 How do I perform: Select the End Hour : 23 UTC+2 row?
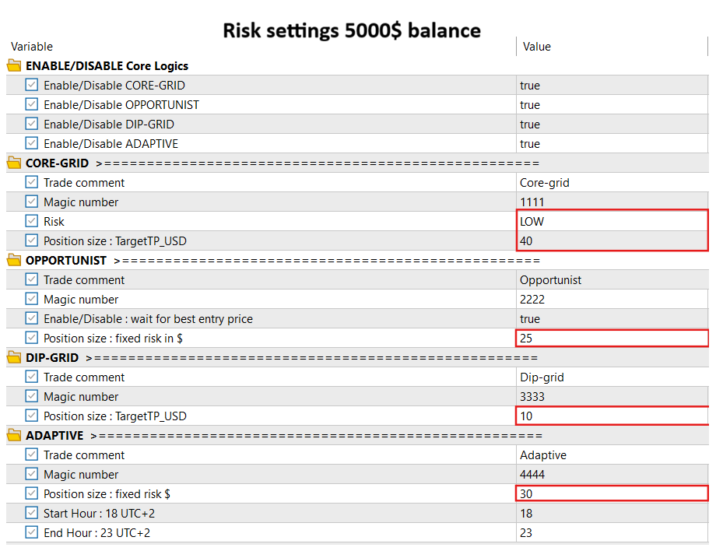tap(97, 533)
